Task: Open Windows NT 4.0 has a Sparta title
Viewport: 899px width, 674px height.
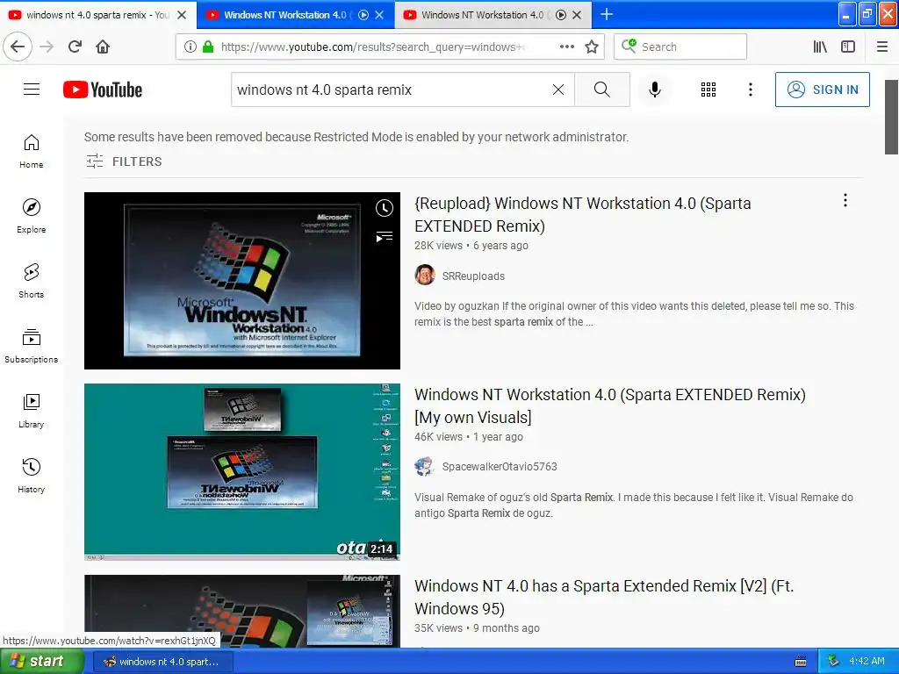Action: 604,597
